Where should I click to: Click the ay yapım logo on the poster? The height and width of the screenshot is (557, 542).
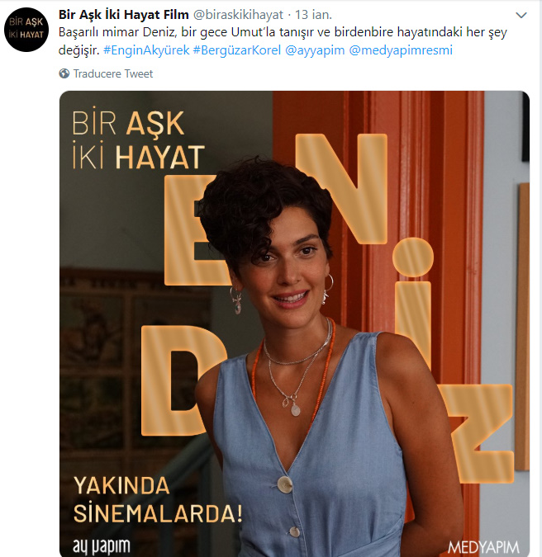point(102,546)
